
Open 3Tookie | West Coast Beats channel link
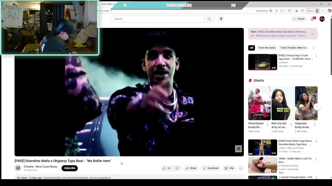pos(40,167)
